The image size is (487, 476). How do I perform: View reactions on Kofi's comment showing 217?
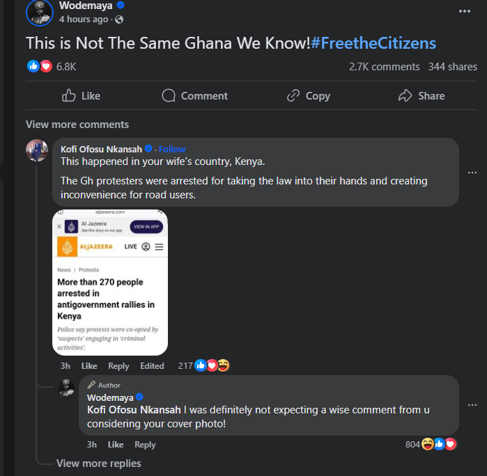tap(203, 365)
